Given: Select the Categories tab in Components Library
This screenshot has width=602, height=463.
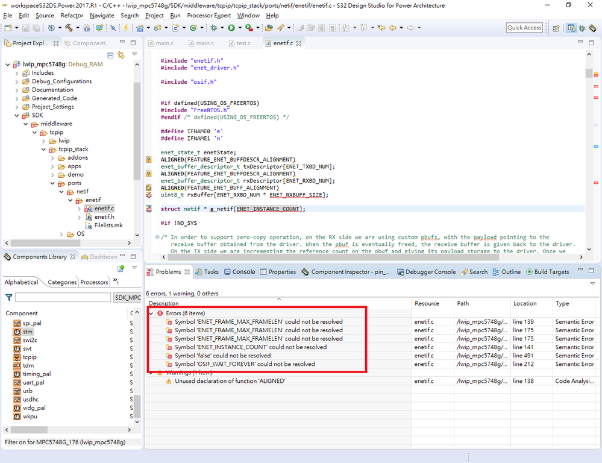Looking at the screenshot, I should coord(61,282).
